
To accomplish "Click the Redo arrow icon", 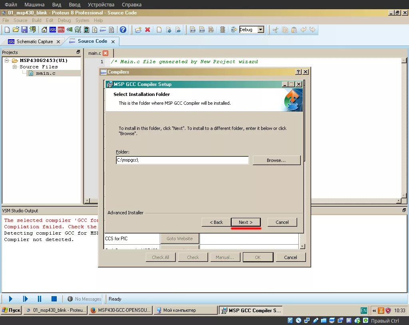I will coord(312,30).
